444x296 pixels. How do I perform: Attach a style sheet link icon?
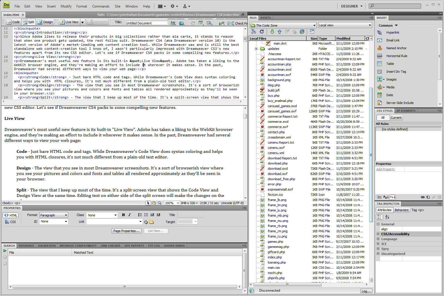click(423, 197)
